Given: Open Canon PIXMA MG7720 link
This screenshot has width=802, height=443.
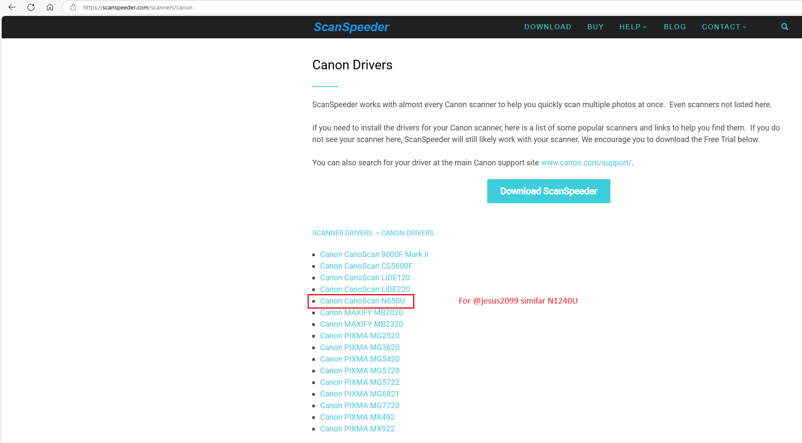Looking at the screenshot, I should (x=360, y=406).
